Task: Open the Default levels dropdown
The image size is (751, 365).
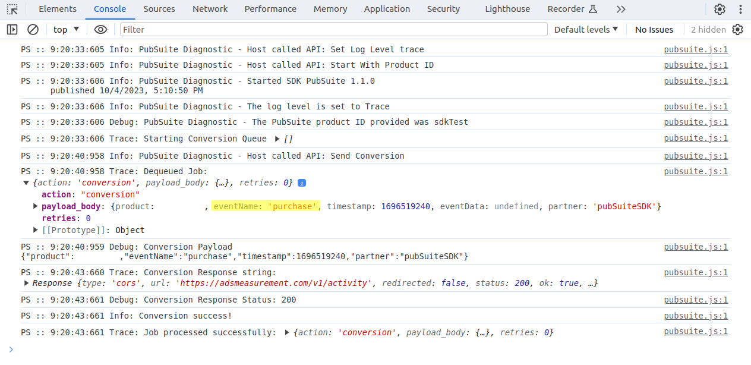Action: coord(586,29)
